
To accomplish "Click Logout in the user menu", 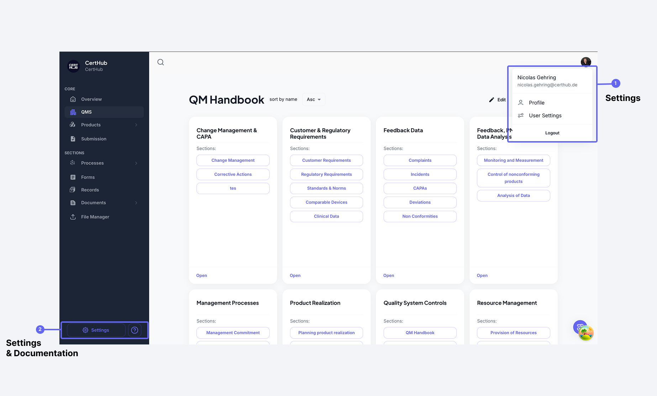I will (x=552, y=133).
